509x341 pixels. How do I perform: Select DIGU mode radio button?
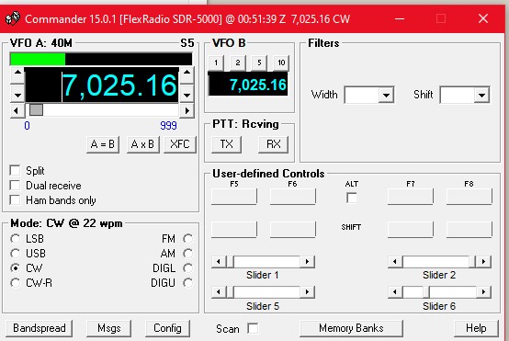(187, 283)
